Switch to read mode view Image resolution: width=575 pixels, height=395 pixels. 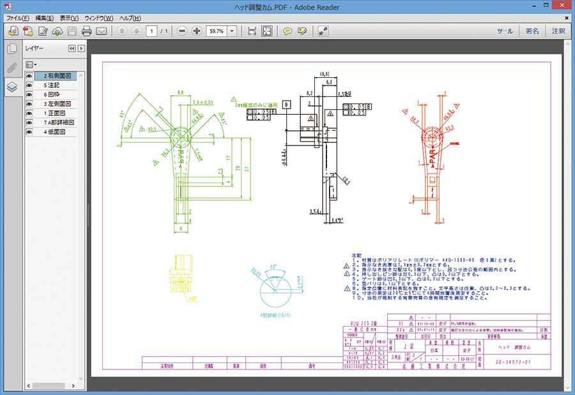click(323, 31)
